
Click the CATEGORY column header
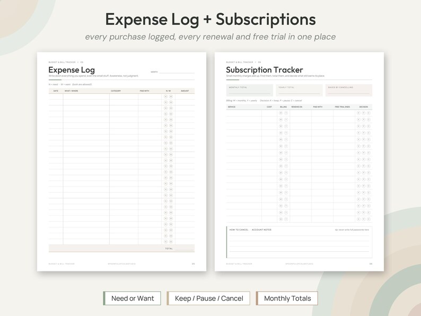pyautogui.click(x=116, y=91)
